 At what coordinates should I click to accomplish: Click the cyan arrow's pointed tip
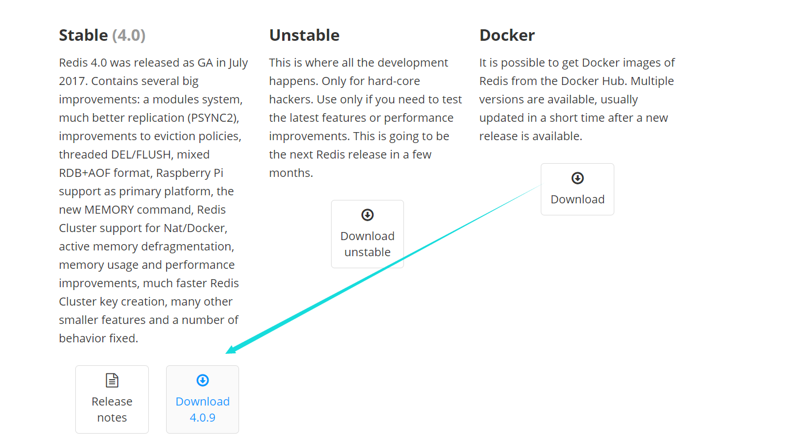228,352
